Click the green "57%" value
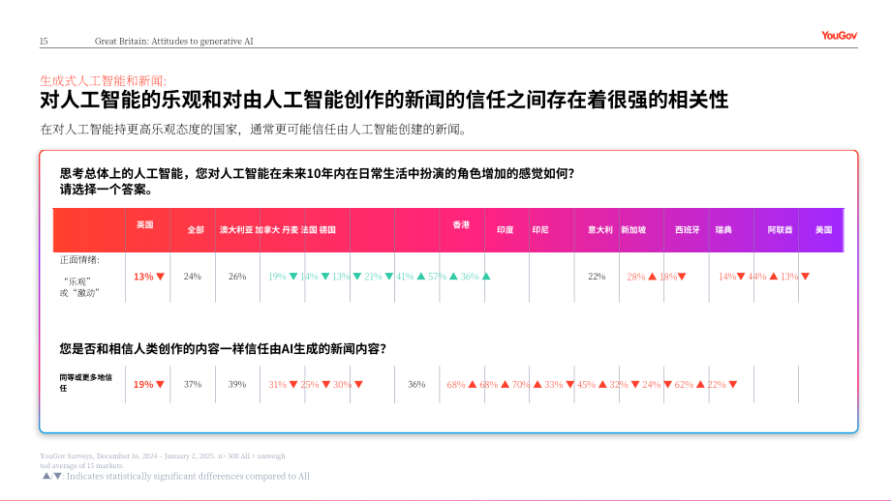Viewport: 891px width, 501px height. pyautogui.click(x=437, y=277)
